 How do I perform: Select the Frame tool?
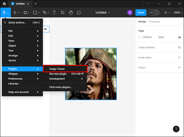coord(25,13)
